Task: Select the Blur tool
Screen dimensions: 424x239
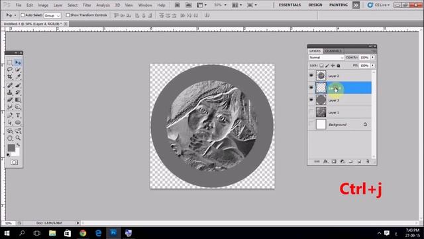Action: click(10, 107)
